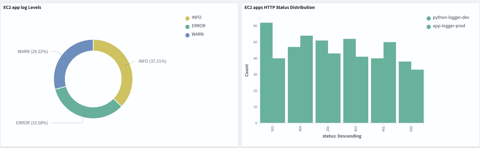
Task: Click the green ERROR legend color dot
Action: click(187, 27)
